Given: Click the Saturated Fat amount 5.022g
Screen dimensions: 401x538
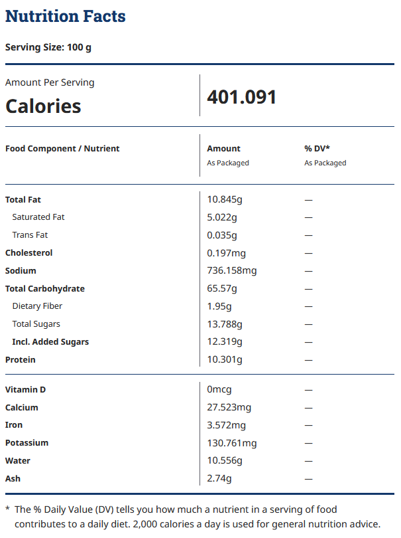Looking at the screenshot, I should coord(222,218).
